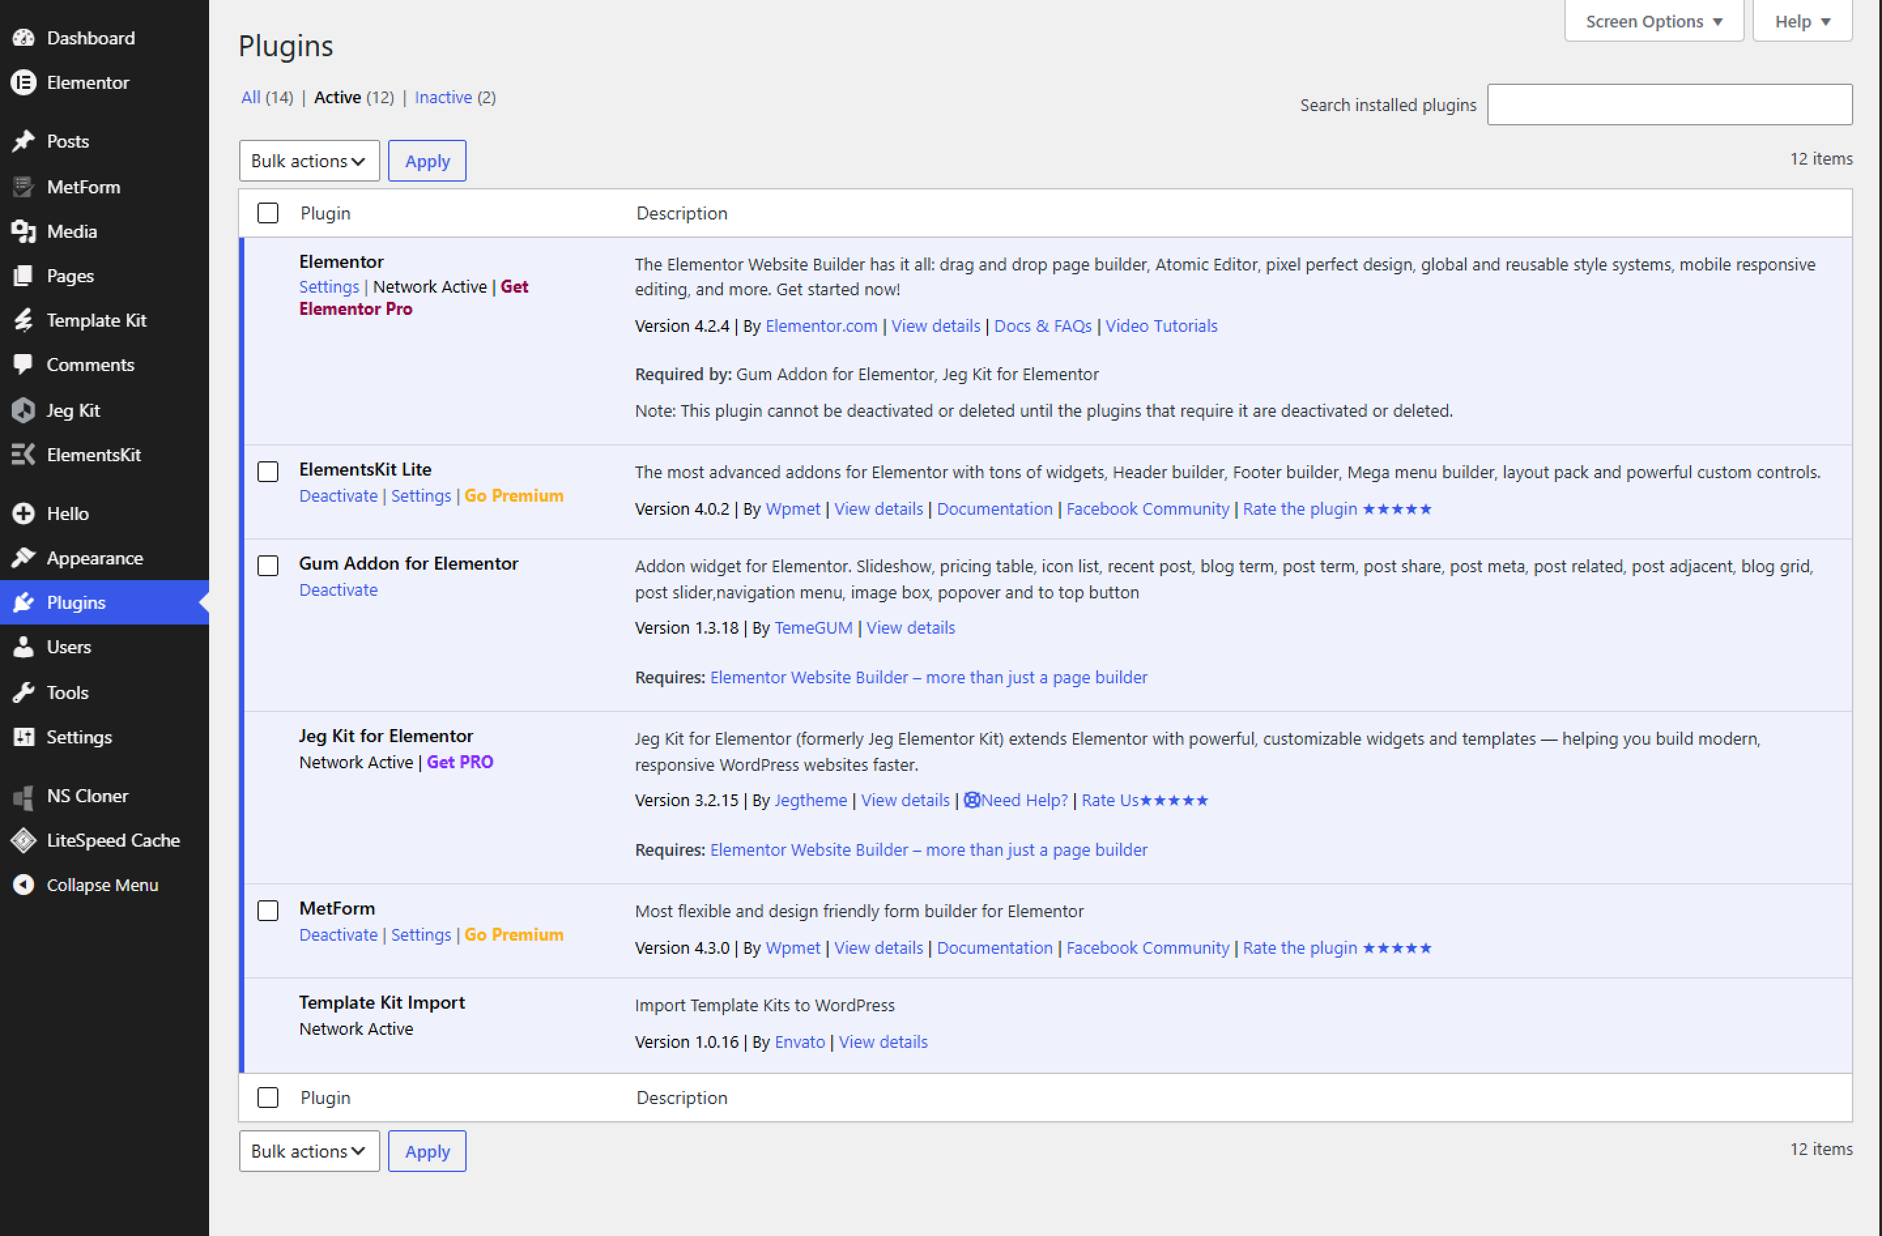1882x1236 pixels.
Task: Open the bottom Bulk actions dropdown
Action: (309, 1152)
